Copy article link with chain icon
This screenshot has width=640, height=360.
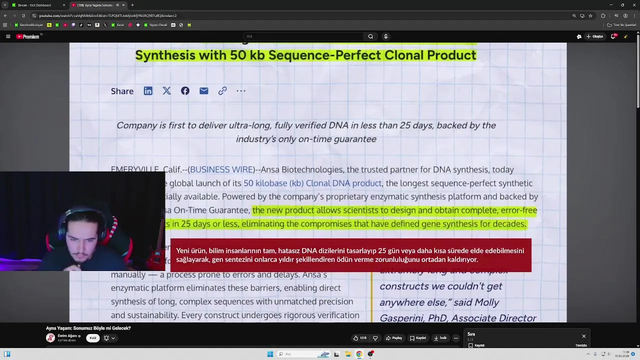tap(222, 90)
